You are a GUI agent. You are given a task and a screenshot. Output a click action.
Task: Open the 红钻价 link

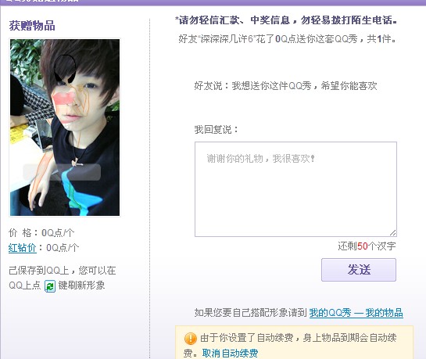(23, 248)
